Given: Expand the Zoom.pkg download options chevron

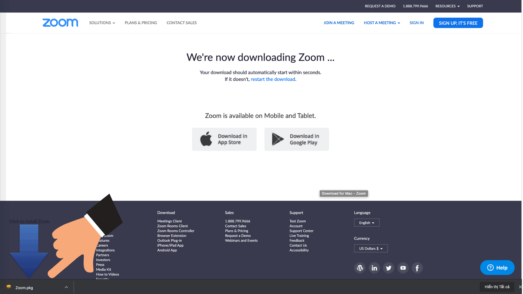Looking at the screenshot, I should (x=66, y=287).
